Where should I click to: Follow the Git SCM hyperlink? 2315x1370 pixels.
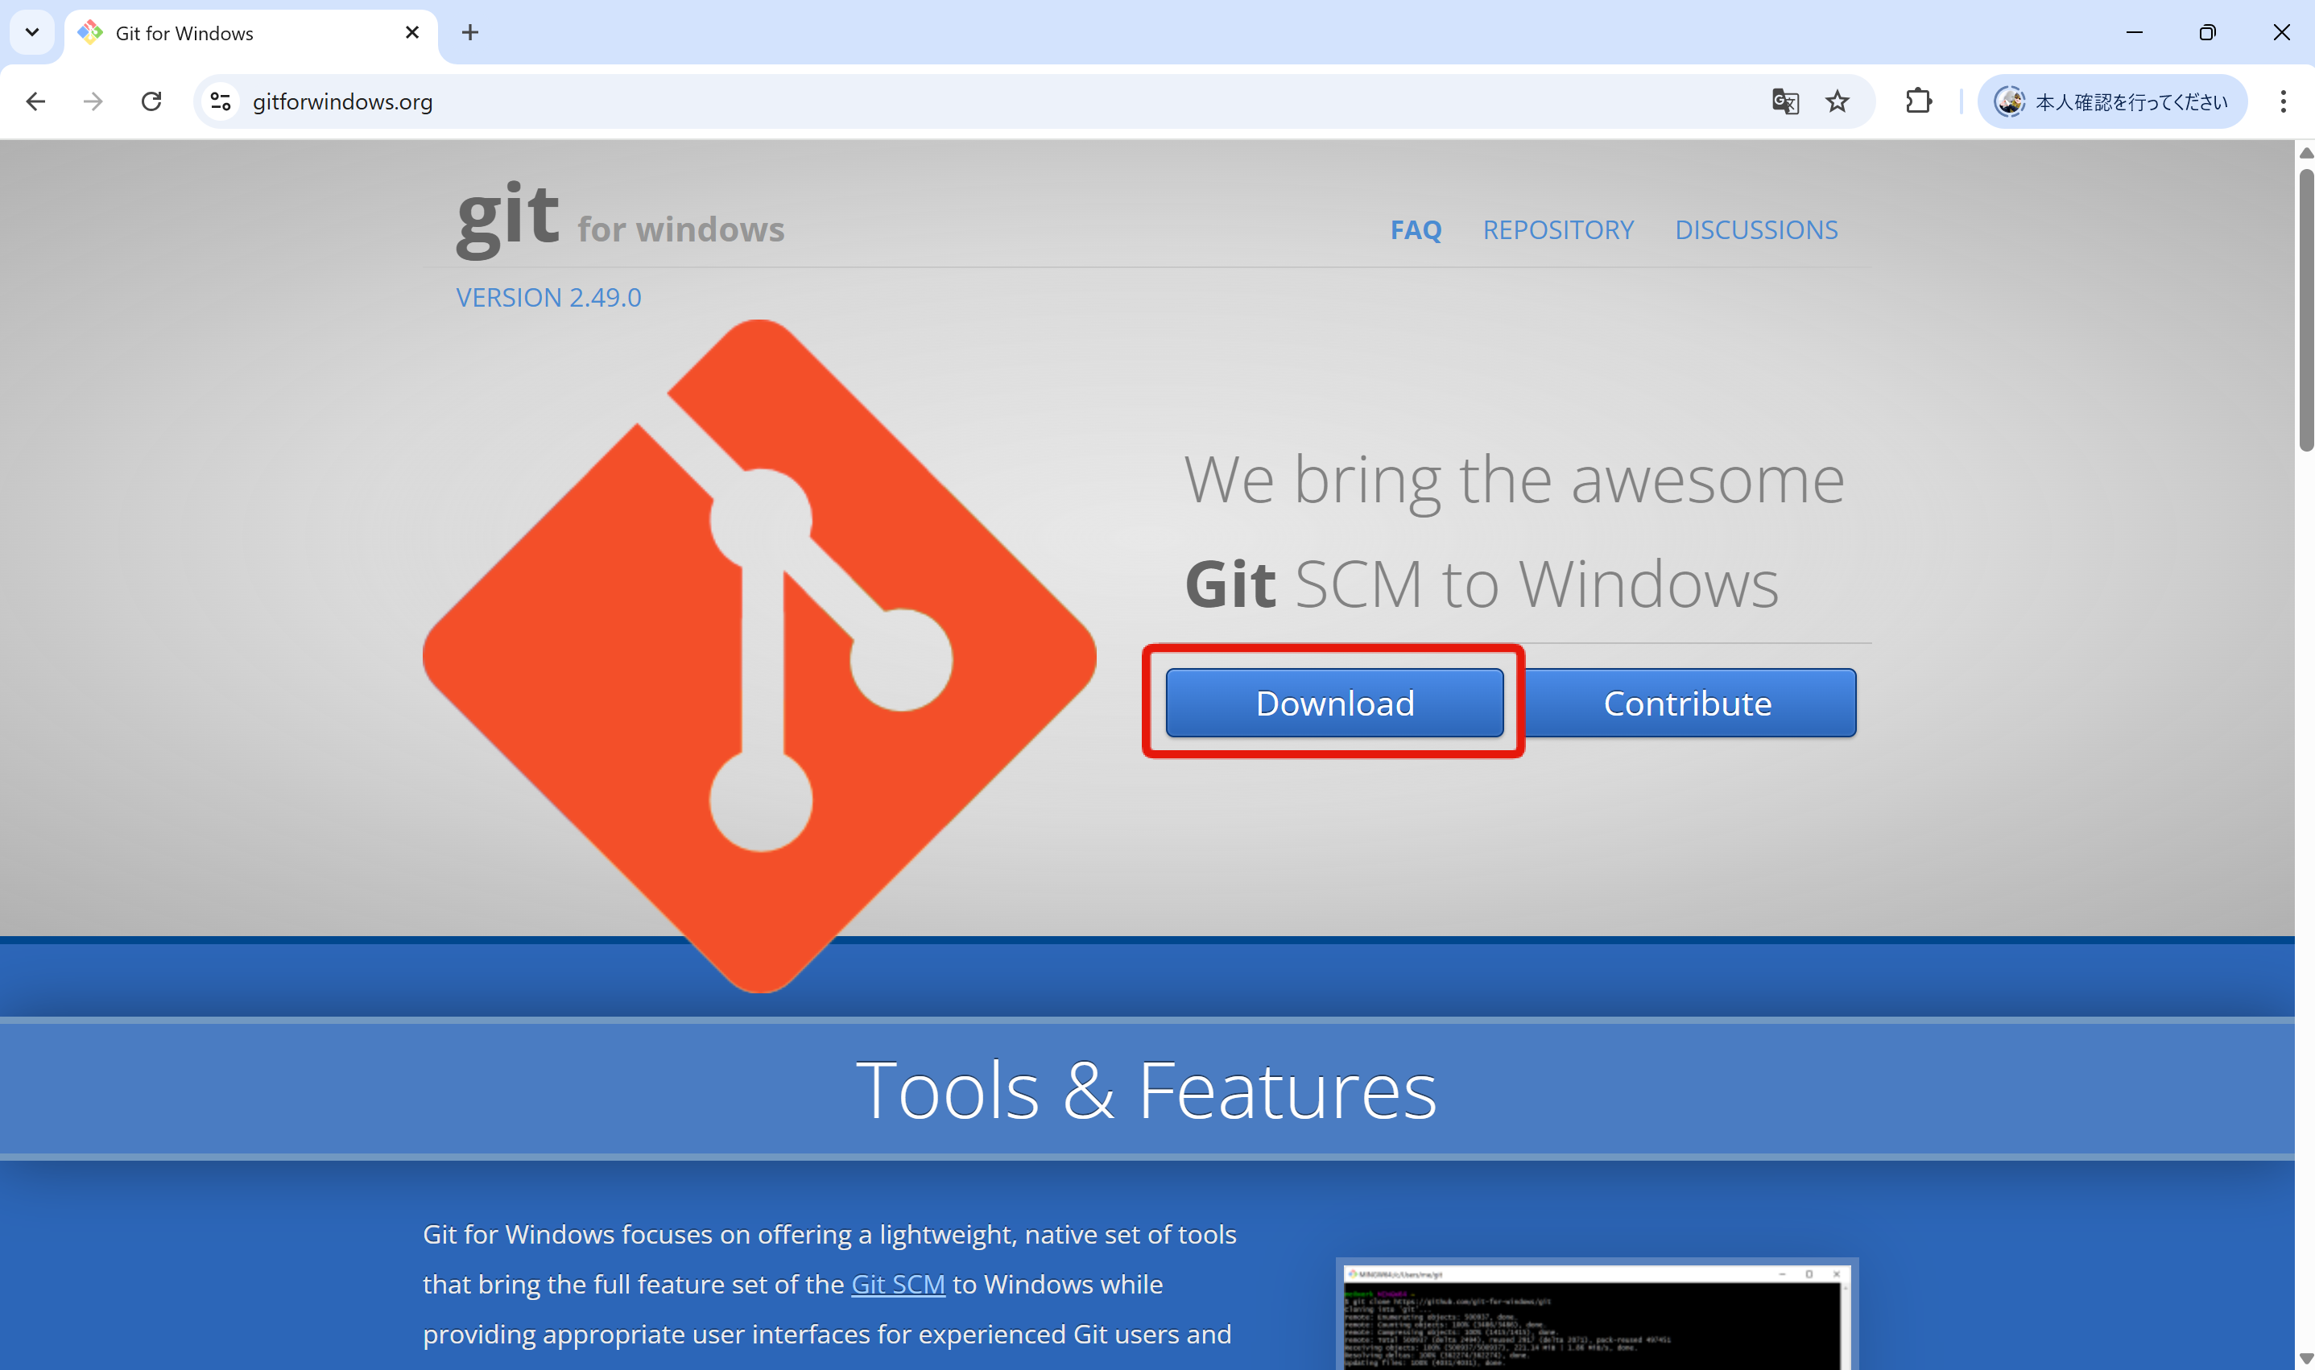click(897, 1283)
